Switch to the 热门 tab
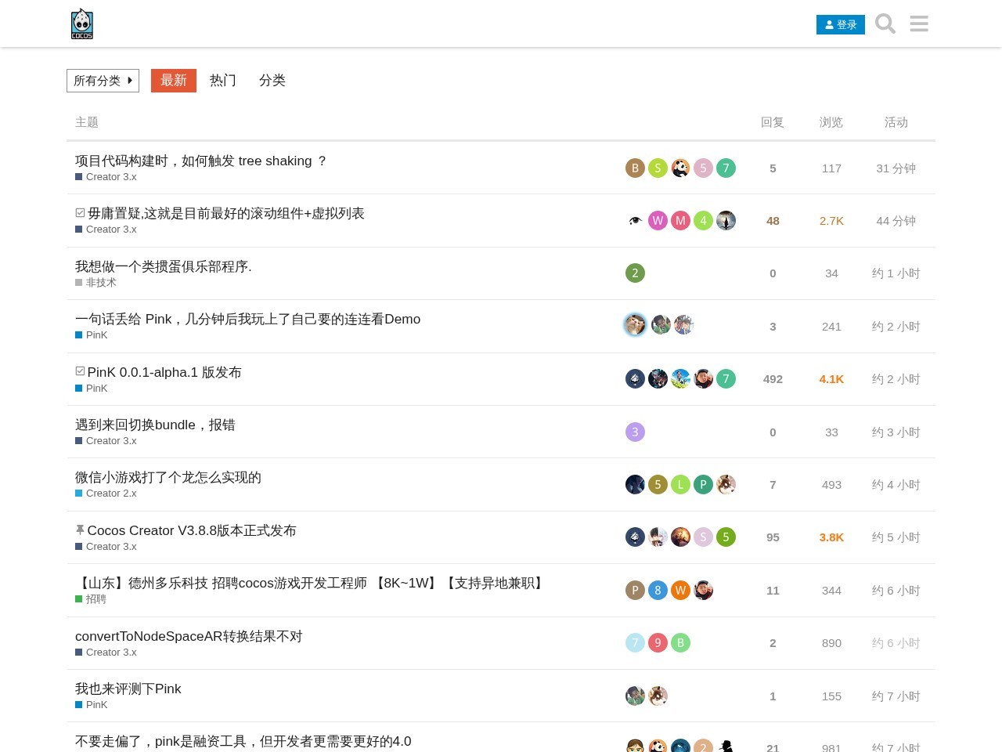The image size is (1002, 752). point(222,81)
